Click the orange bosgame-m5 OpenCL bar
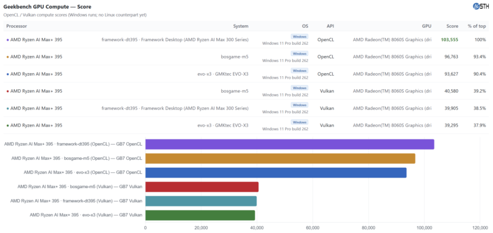Viewport: 493px width, 233px height. pos(280,159)
